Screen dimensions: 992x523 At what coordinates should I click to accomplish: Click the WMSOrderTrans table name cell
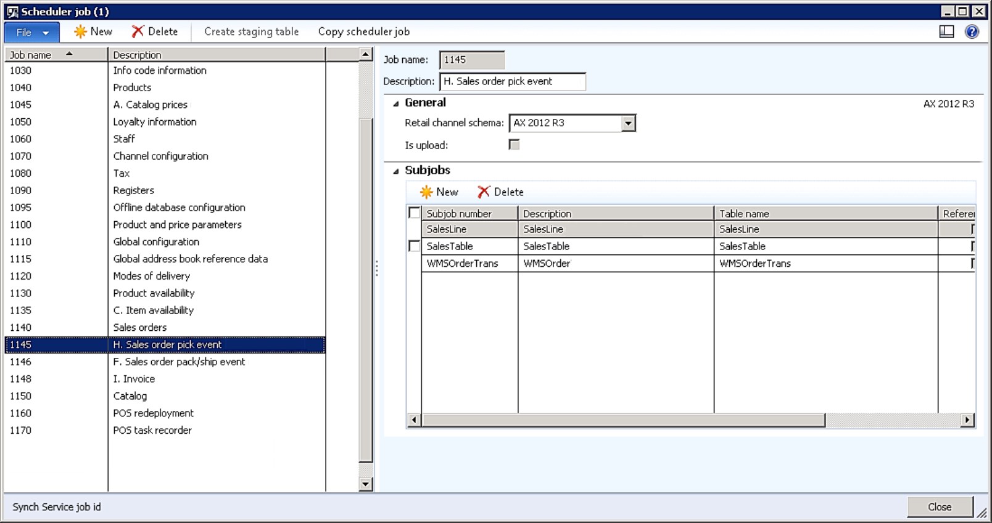826,264
